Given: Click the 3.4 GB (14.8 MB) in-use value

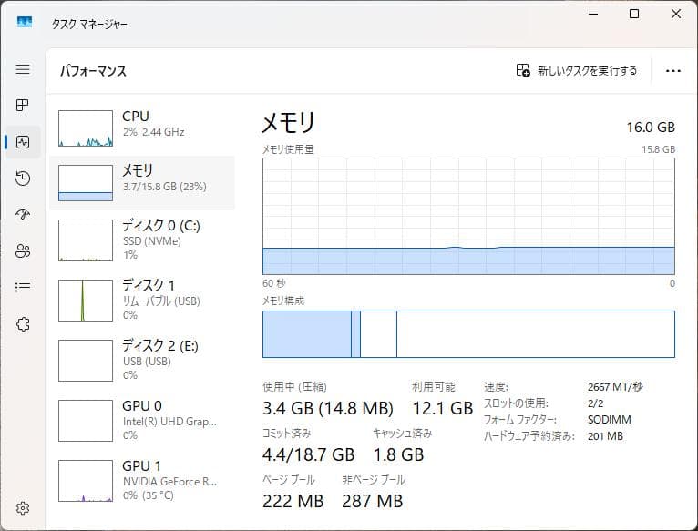Looking at the screenshot, I should 328,408.
